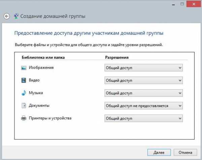Minimize the HomeGroup wizard window
Viewport: 202px width, 160px height.
(173, 4)
